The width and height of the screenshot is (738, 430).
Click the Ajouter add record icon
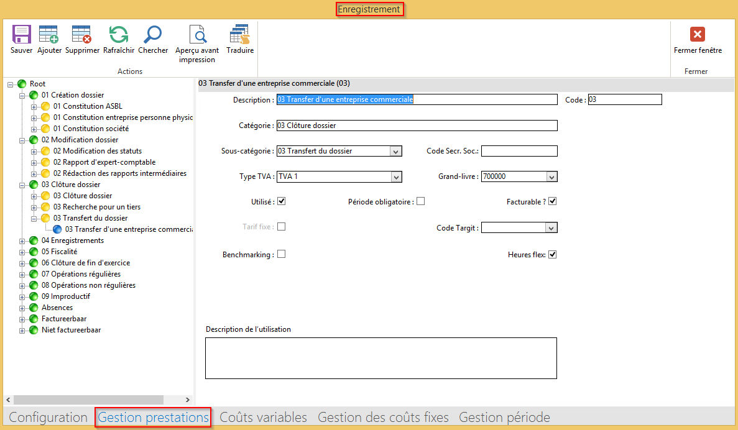pos(49,35)
